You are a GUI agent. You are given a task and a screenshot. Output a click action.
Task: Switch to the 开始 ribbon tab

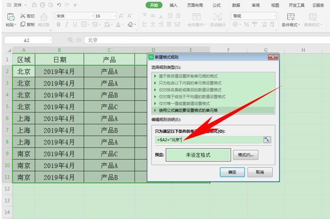coord(154,5)
